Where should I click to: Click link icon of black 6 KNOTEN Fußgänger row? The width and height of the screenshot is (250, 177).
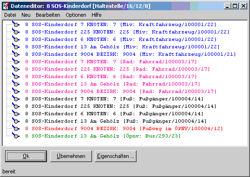point(16,113)
